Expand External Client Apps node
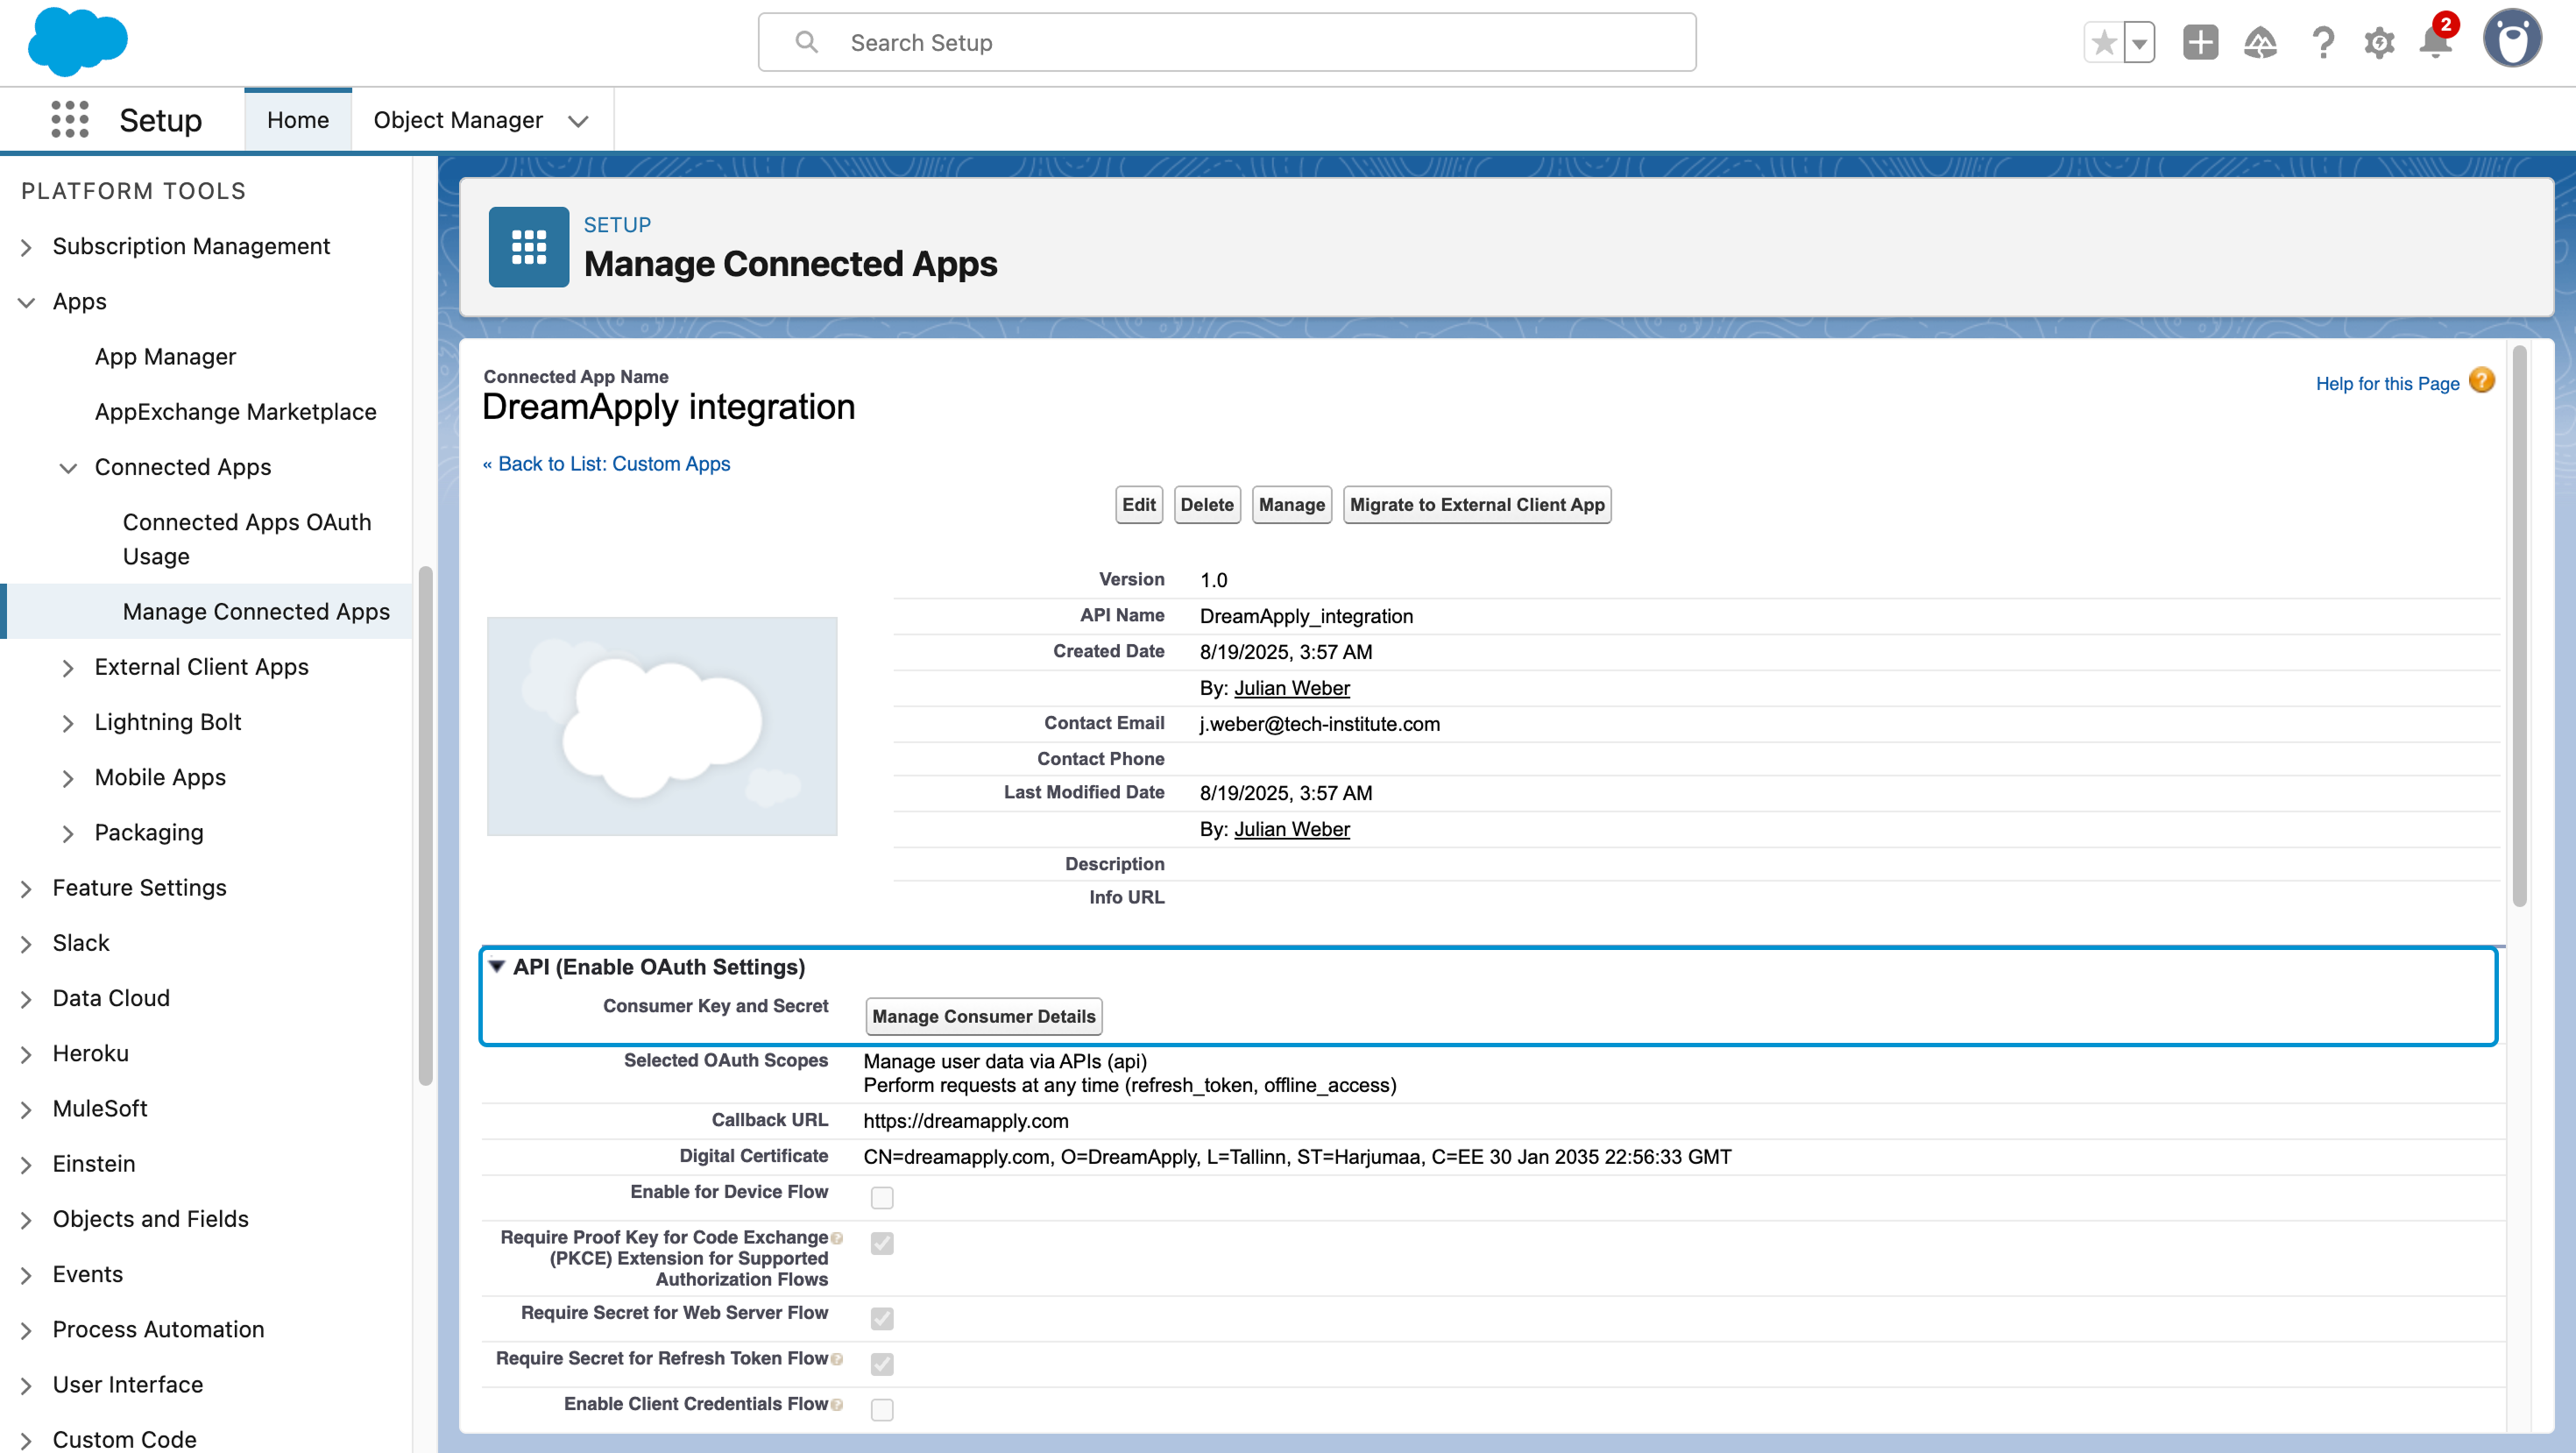The width and height of the screenshot is (2576, 1453). [x=68, y=668]
